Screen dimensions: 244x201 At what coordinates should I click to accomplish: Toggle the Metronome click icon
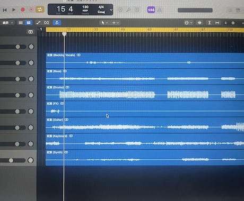click(x=159, y=10)
